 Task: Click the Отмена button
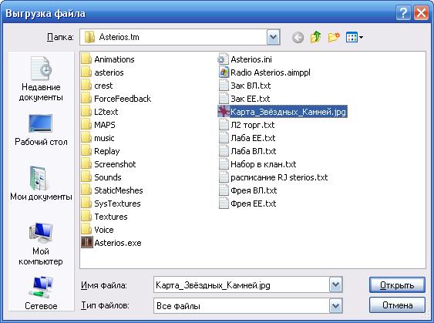(397, 305)
